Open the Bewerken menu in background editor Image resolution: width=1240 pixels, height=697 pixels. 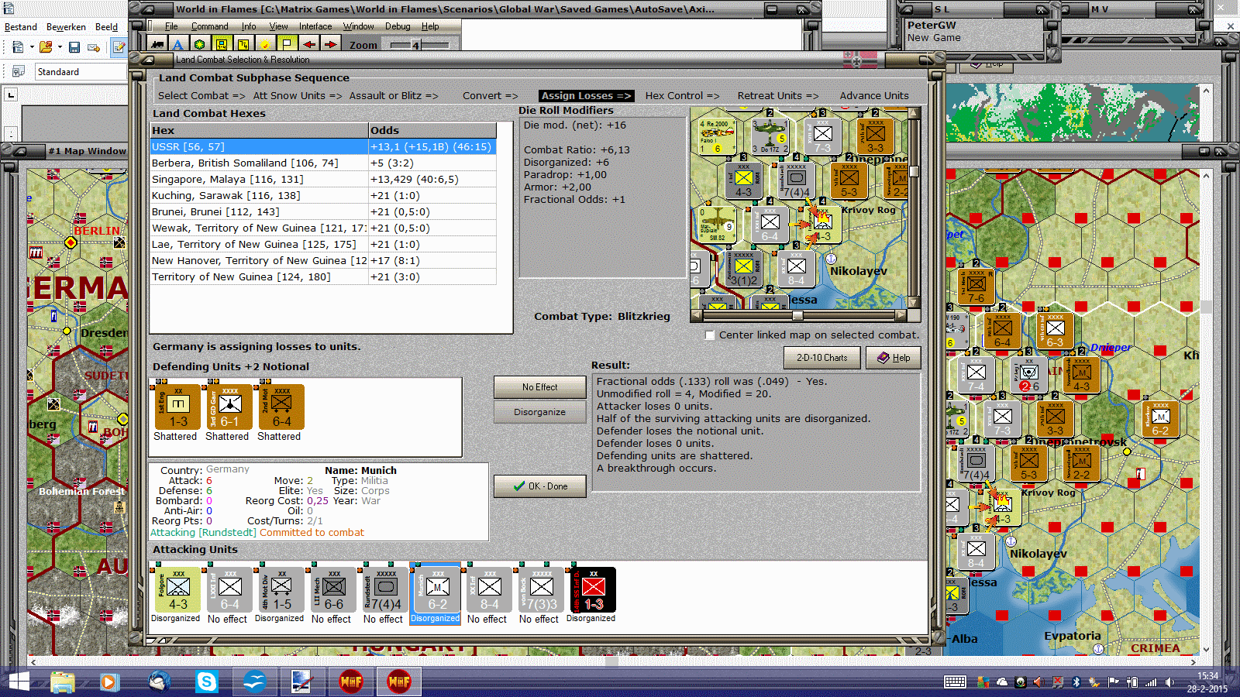pyautogui.click(x=66, y=27)
